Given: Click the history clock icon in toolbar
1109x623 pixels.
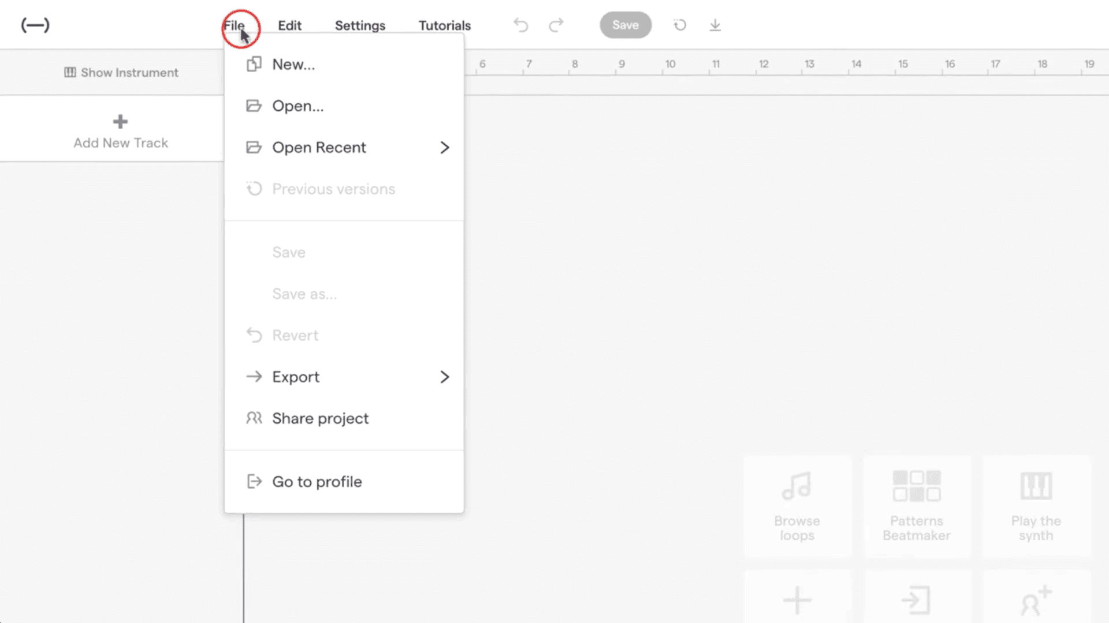Looking at the screenshot, I should tap(680, 25).
